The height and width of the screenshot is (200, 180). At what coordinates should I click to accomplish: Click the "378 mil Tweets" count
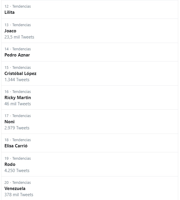[19, 195]
